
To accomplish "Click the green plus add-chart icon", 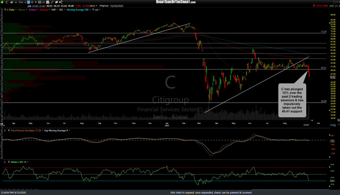I will [2, 2].
